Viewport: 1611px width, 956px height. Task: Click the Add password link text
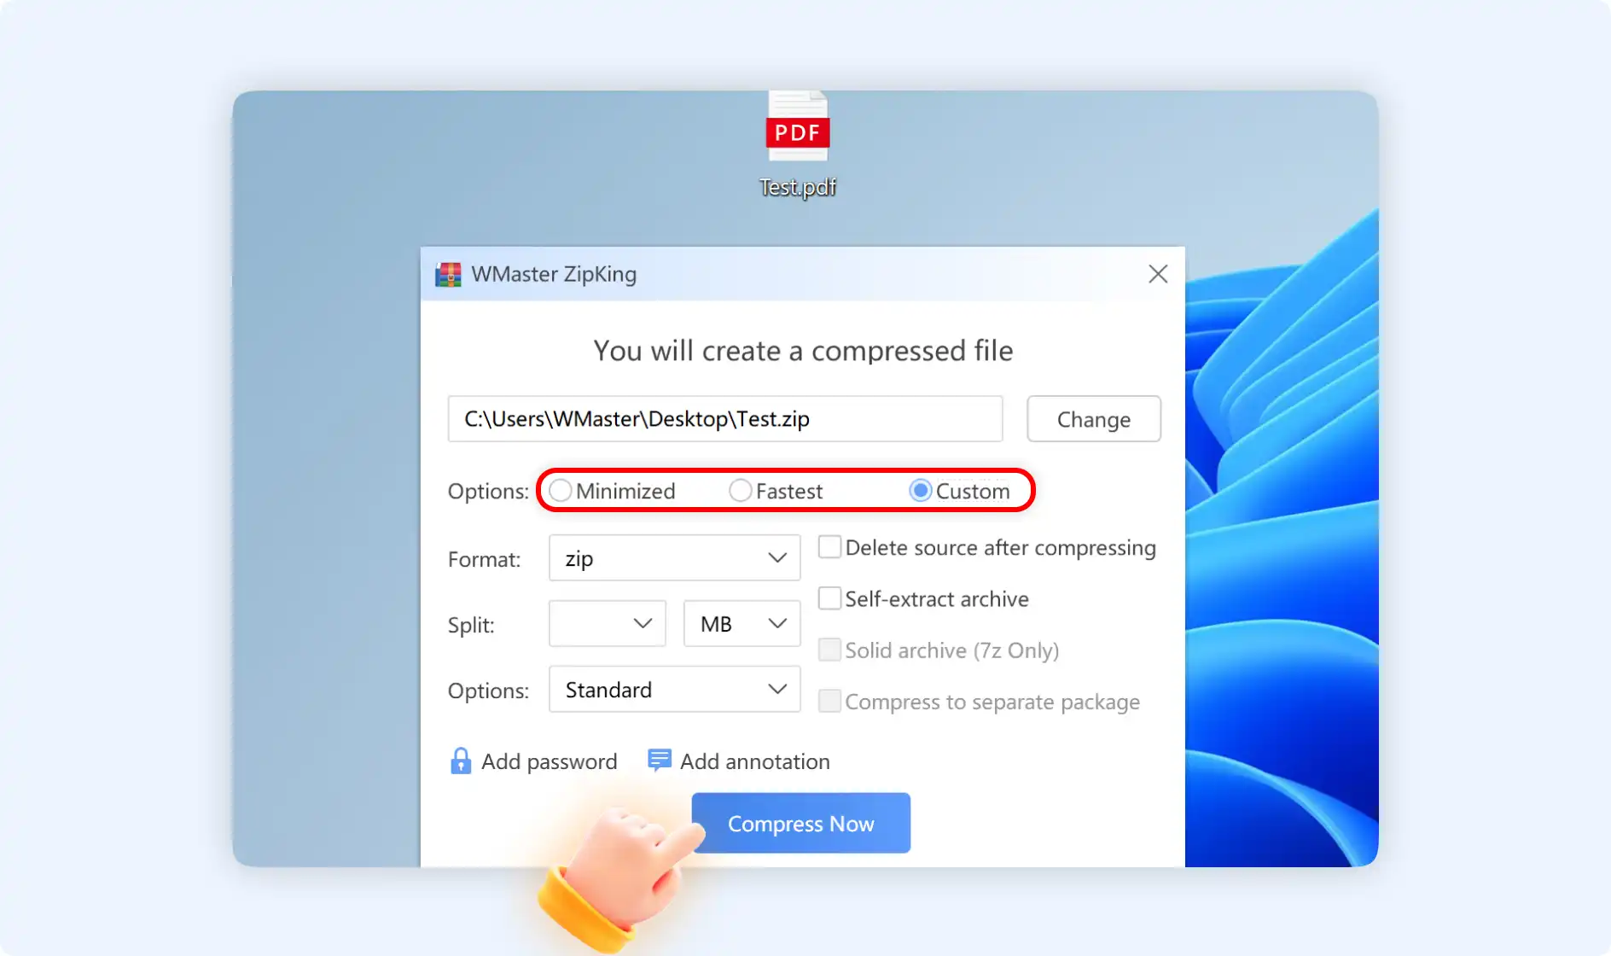(x=549, y=761)
